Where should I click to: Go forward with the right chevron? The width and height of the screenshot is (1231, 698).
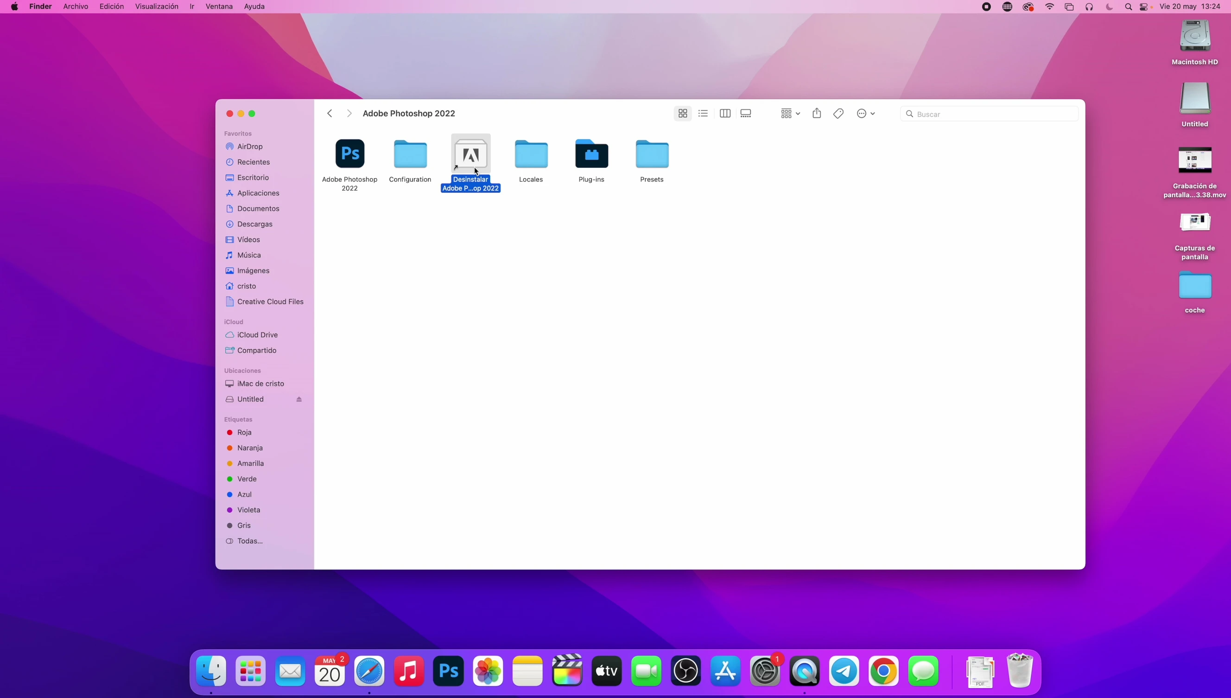click(x=349, y=114)
